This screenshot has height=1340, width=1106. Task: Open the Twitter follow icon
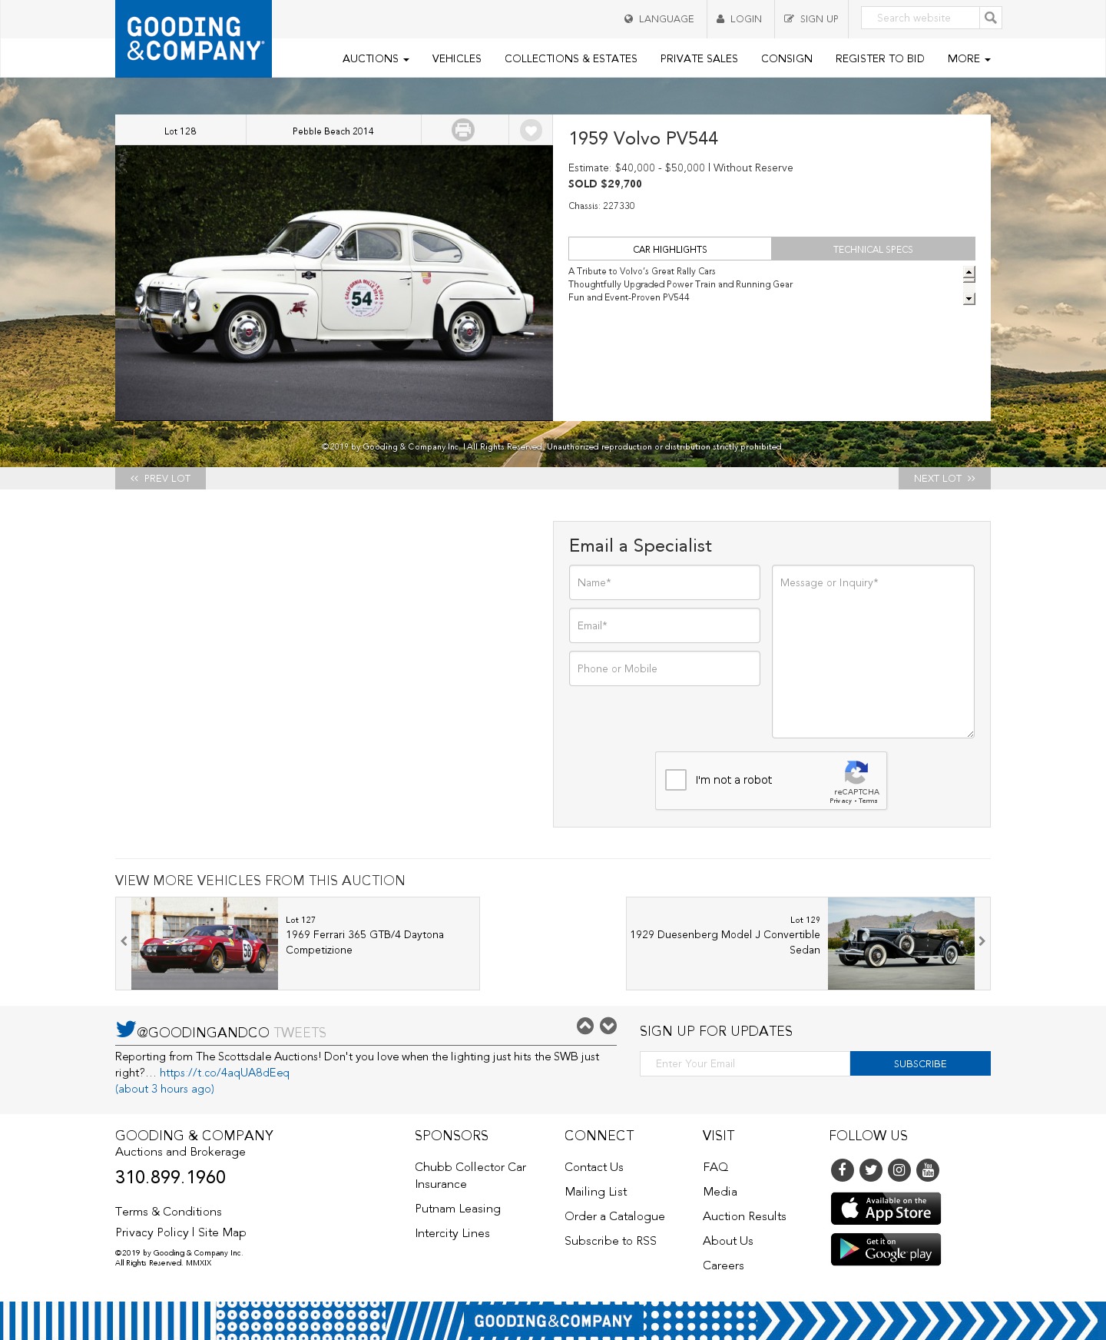coord(871,1170)
